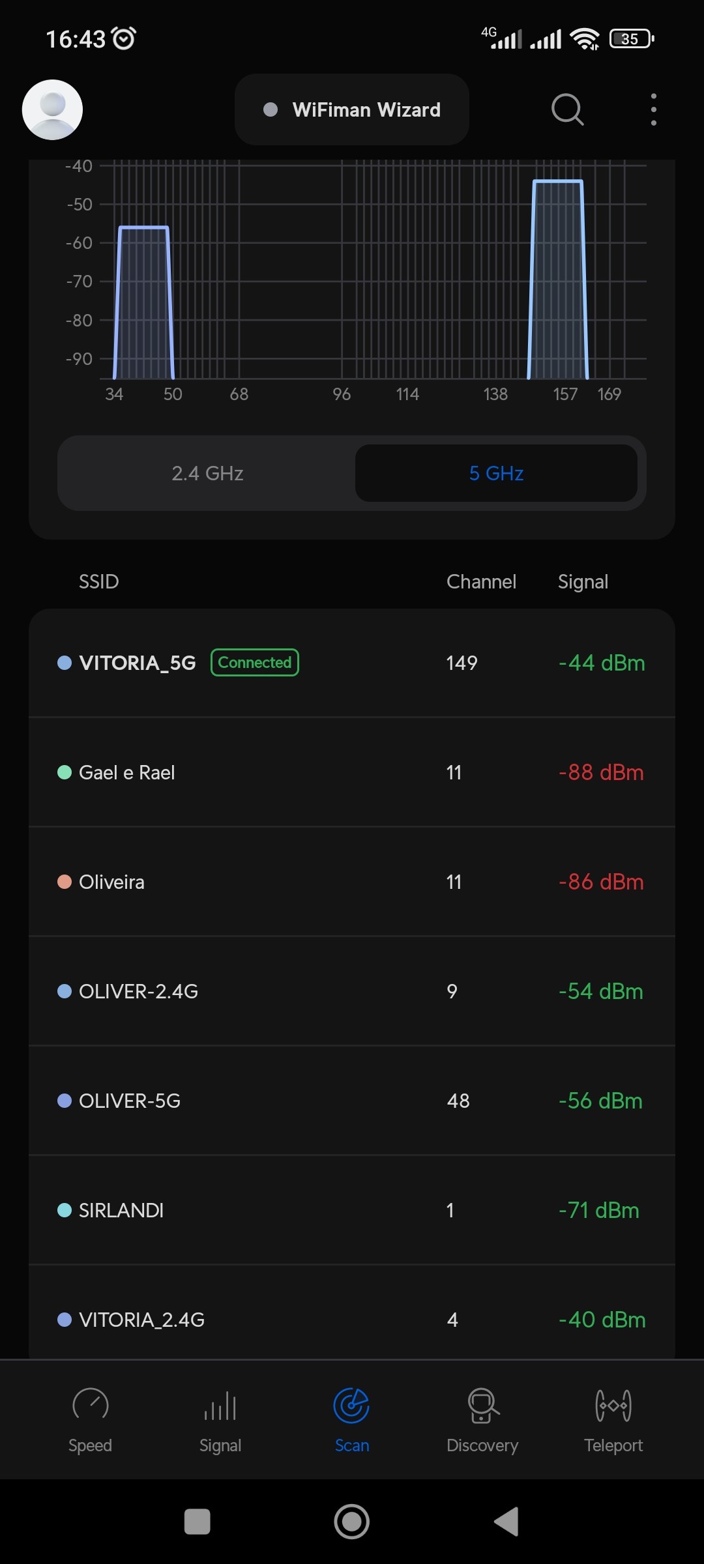This screenshot has width=704, height=1564.
Task: Open the VITORIA_2.4G network row
Action: coord(351,1320)
